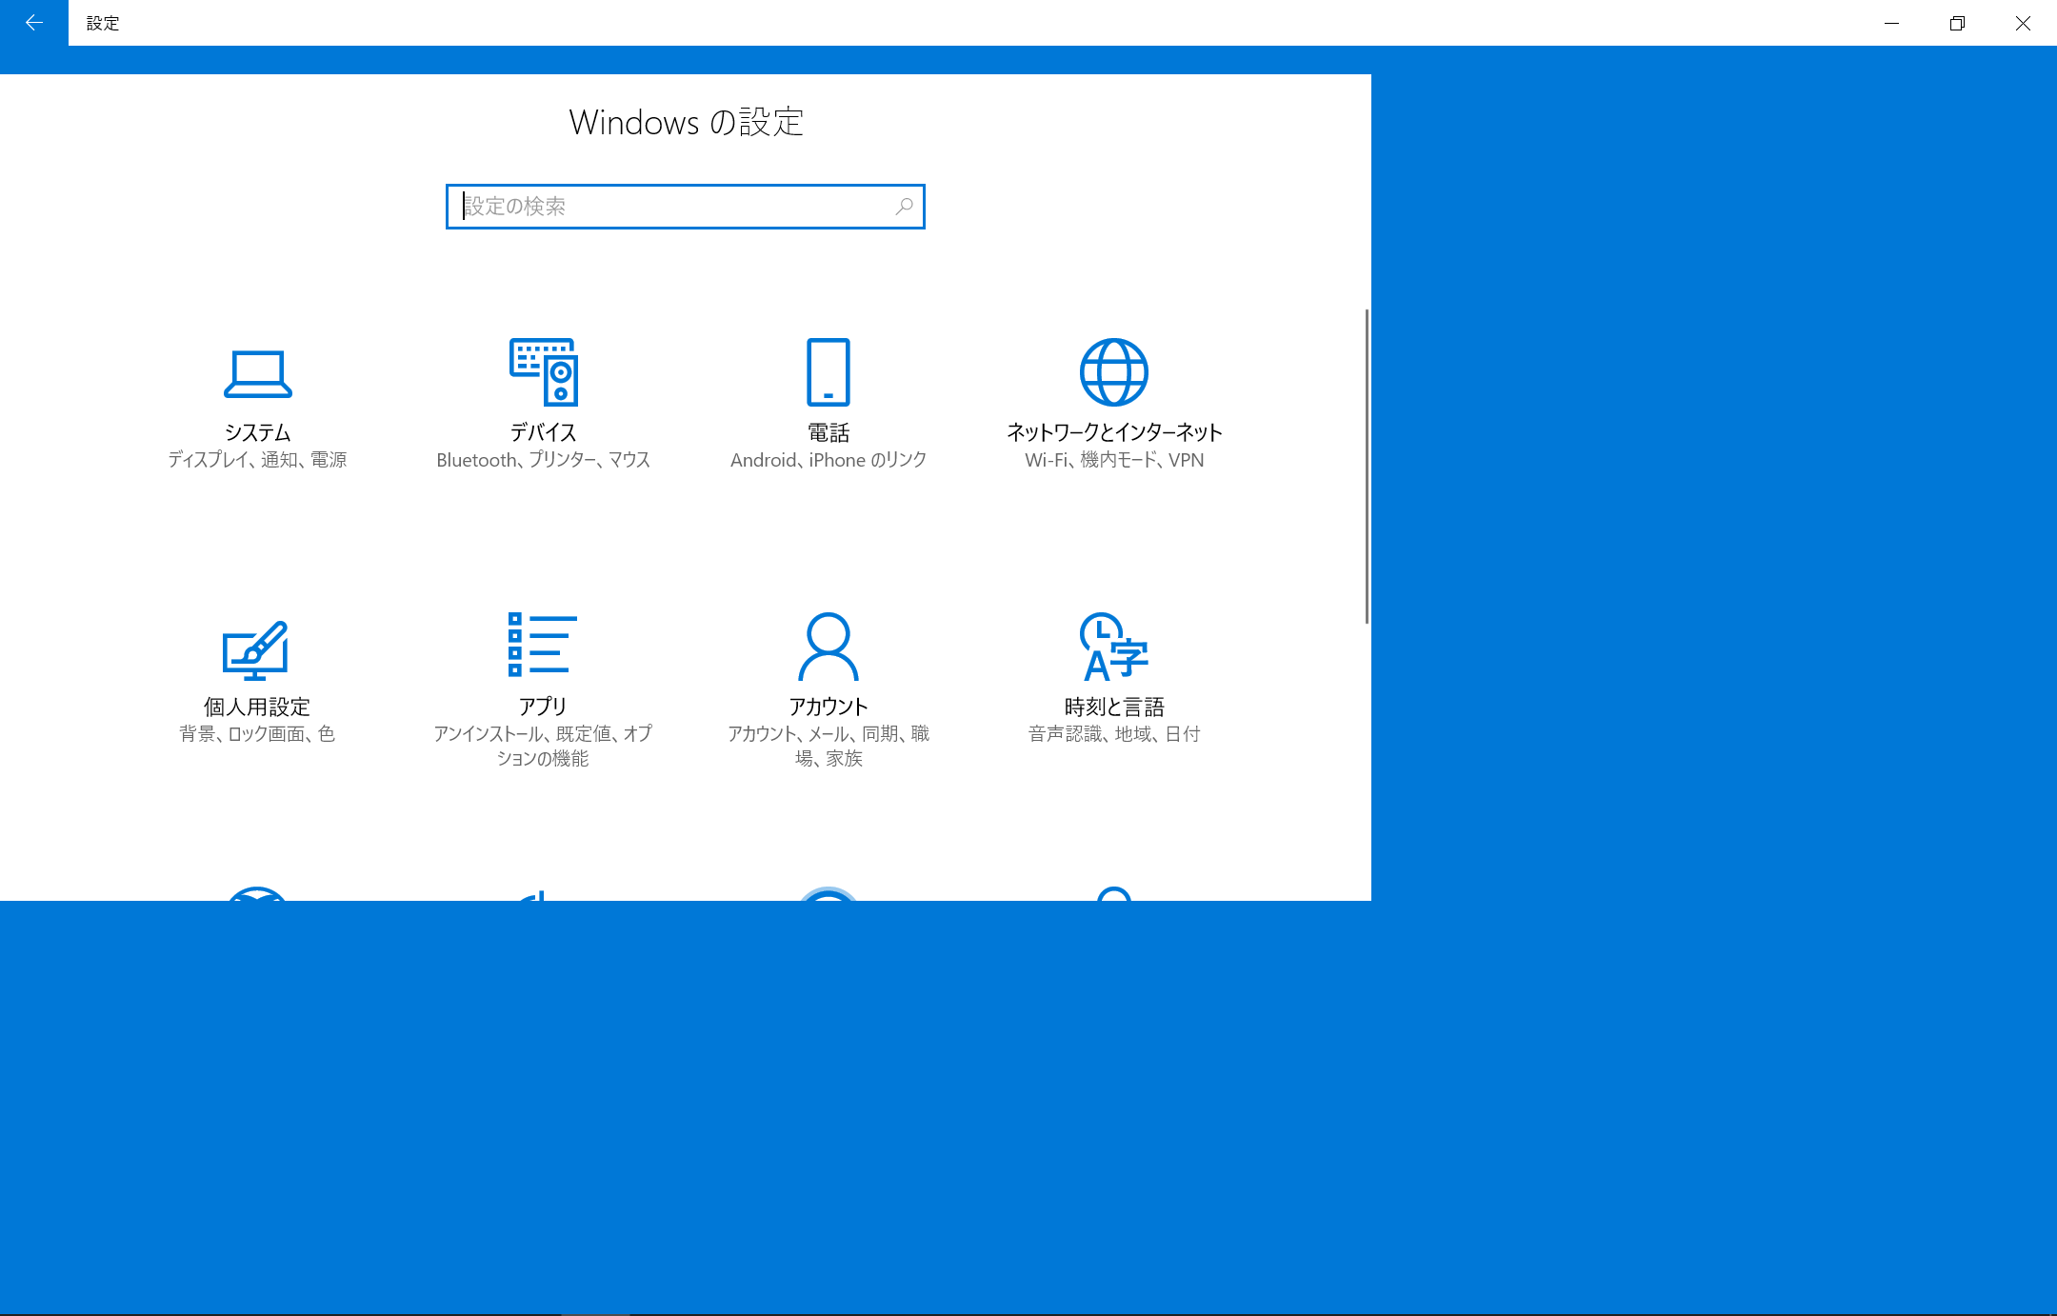Minimize the 設定 window
Screen dimensions: 2057x1316
(1892, 23)
